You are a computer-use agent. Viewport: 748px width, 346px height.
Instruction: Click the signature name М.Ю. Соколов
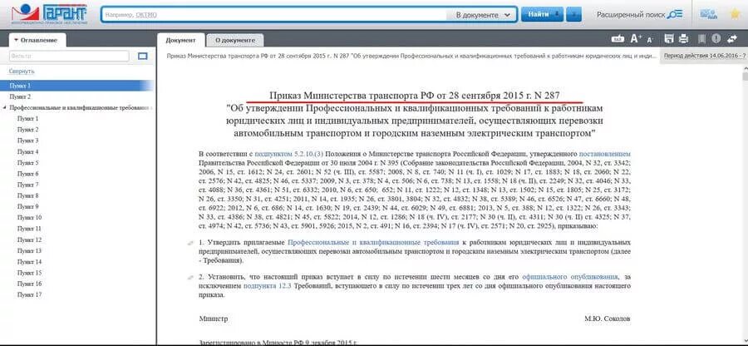coord(608,319)
